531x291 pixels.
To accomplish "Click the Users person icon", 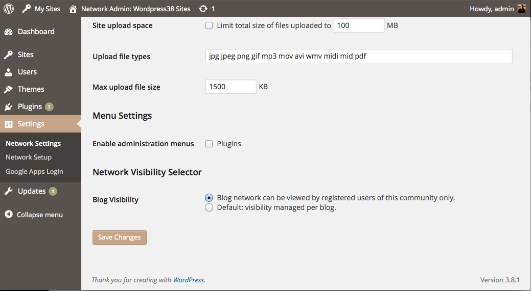I will pyautogui.click(x=9, y=72).
